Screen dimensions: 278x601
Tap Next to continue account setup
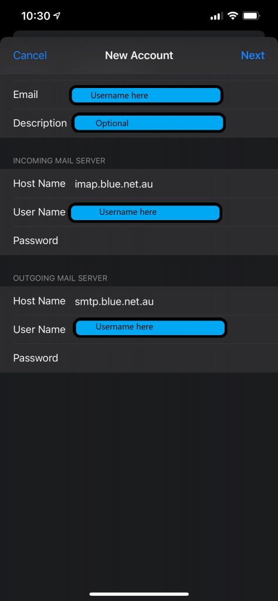[x=253, y=55]
